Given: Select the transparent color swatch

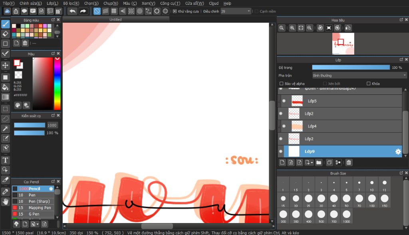Looking at the screenshot, I should click(18, 75).
